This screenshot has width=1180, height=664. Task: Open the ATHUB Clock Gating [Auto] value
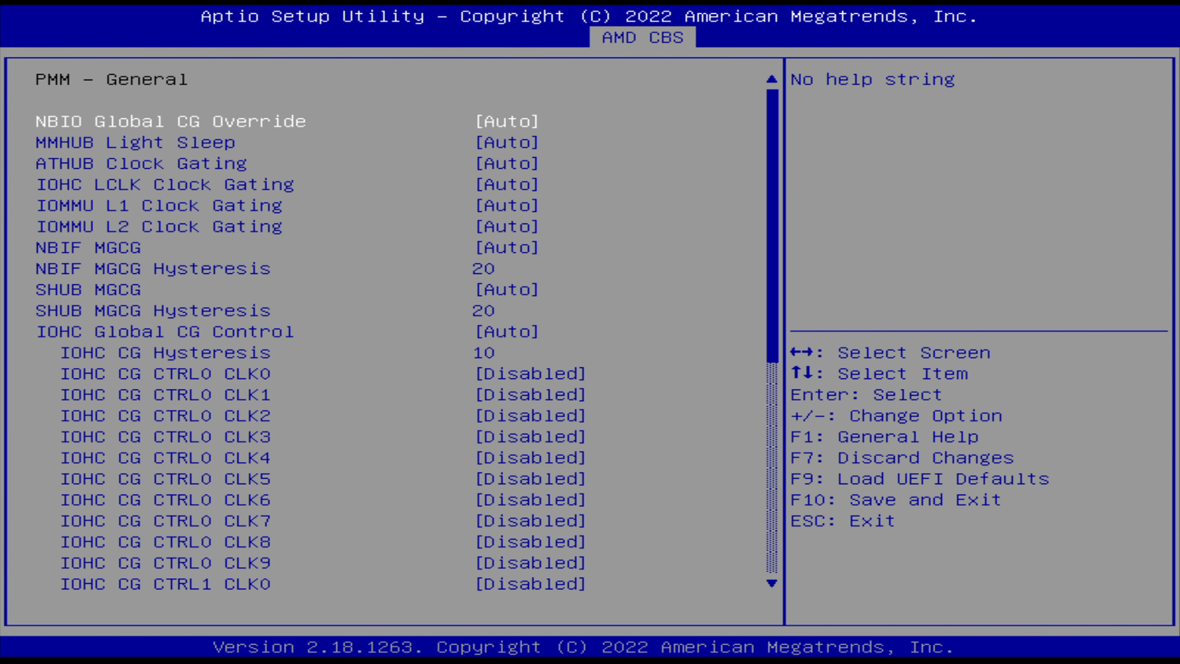507,164
